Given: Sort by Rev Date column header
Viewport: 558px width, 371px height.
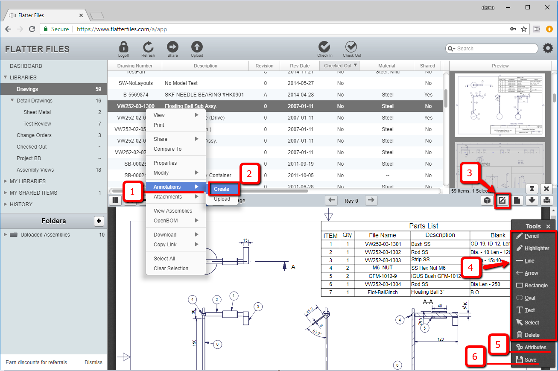Looking at the screenshot, I should point(300,66).
